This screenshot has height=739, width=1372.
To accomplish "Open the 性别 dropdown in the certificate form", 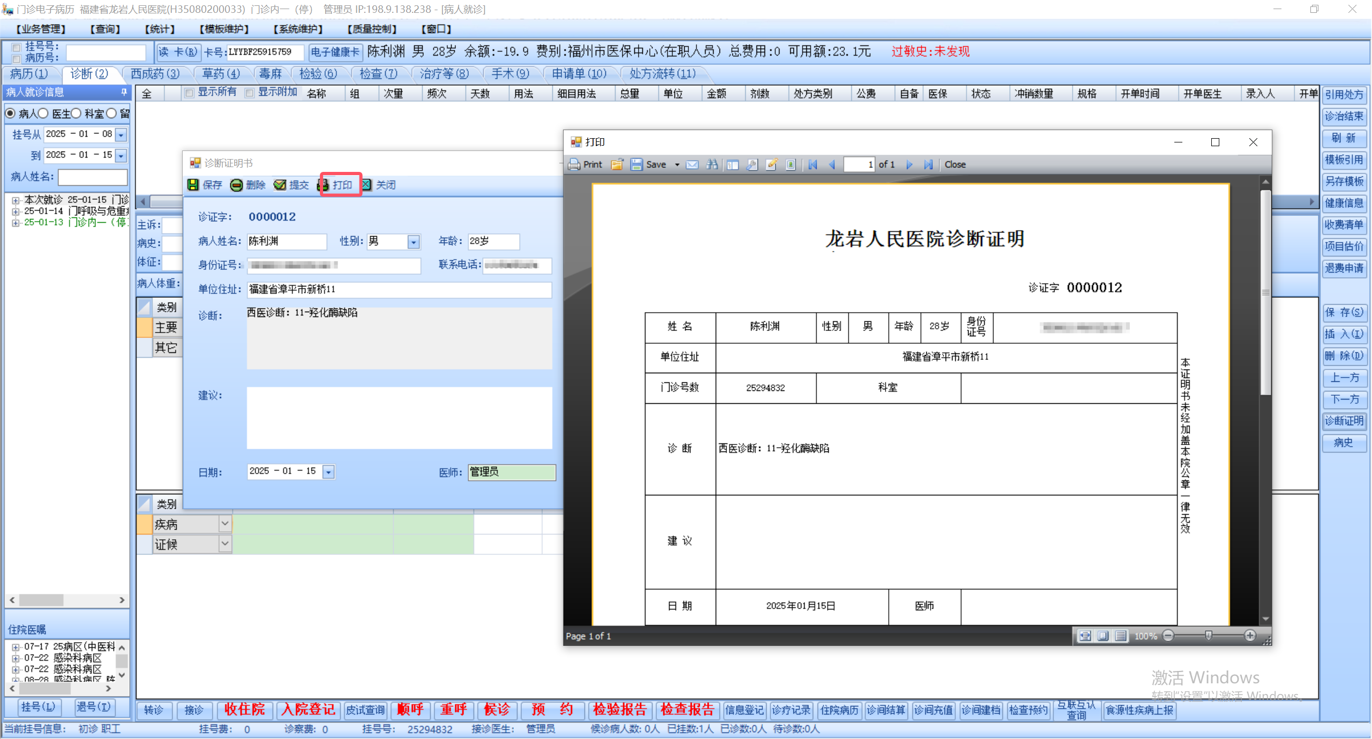I will tap(413, 242).
